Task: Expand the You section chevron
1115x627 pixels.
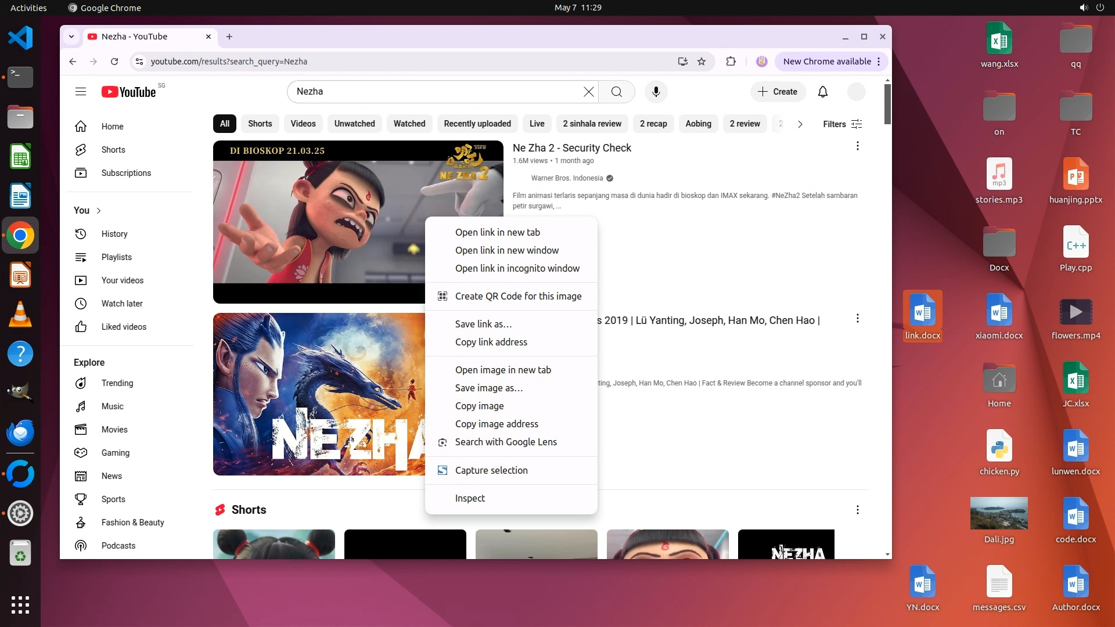Action: coord(99,211)
